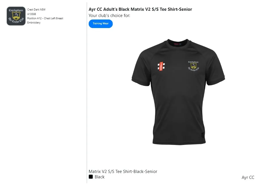Image resolution: width=261 pixels, height=184 pixels.
Task: Click the club crest embroidered on the shirt
Action: click(x=193, y=66)
